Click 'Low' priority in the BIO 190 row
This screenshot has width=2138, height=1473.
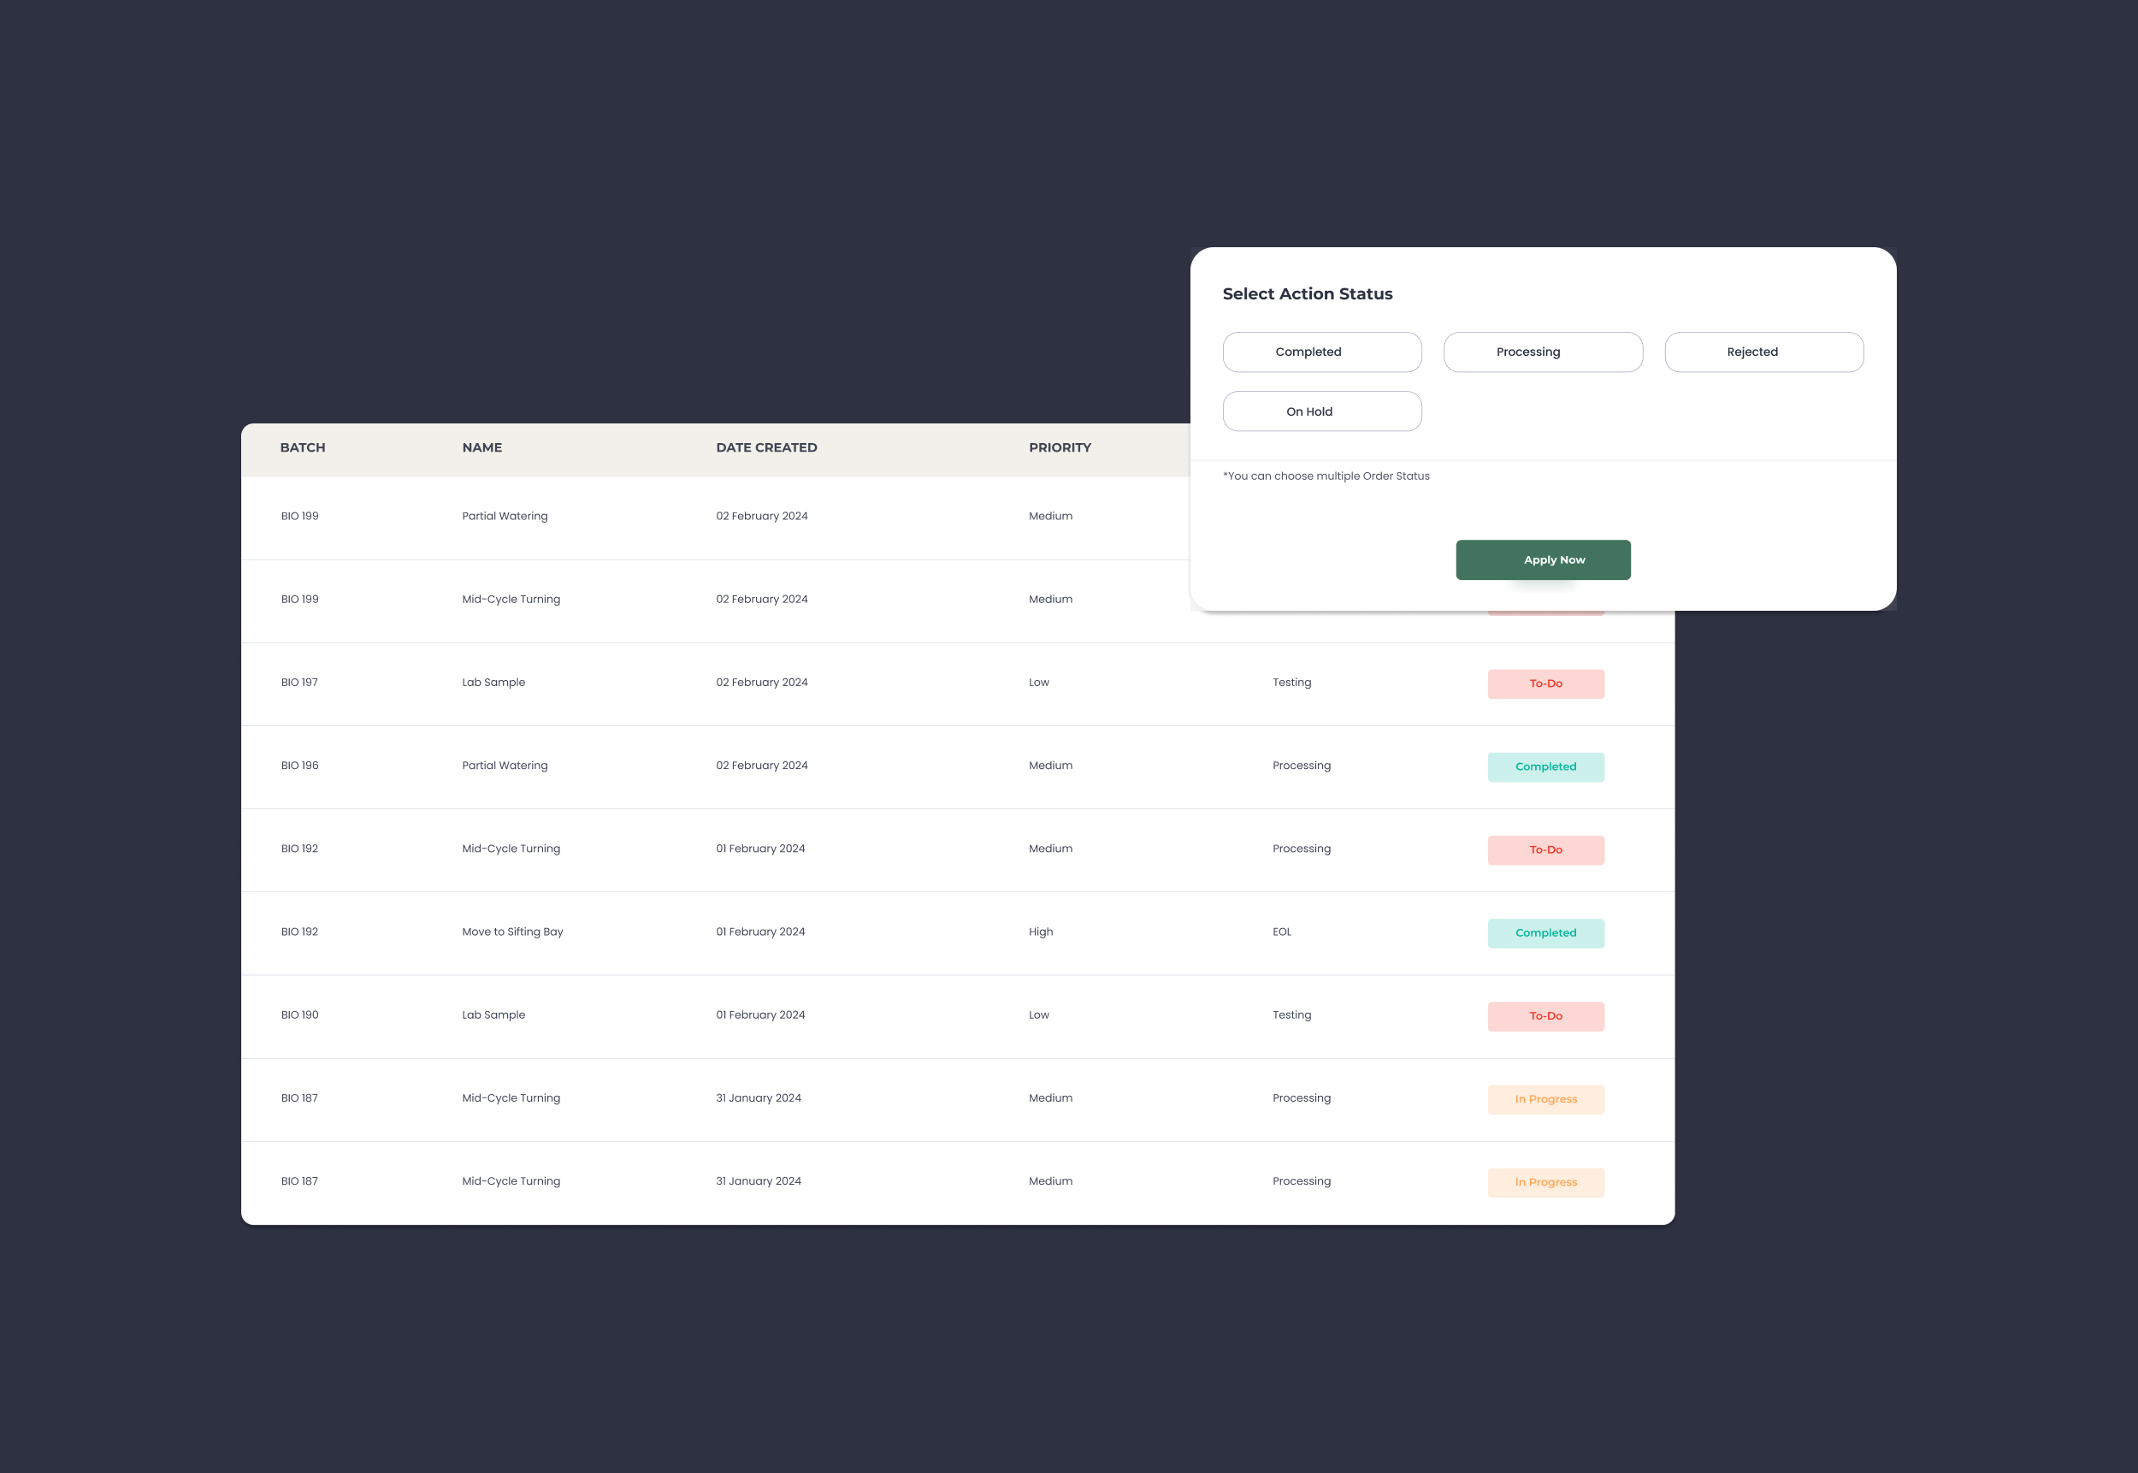pyautogui.click(x=1038, y=1015)
